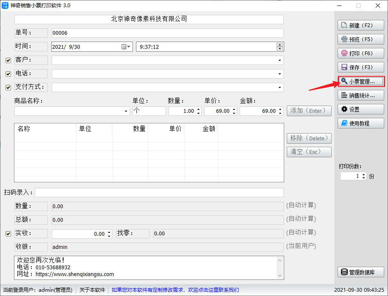Click the status bar date 2021-09-30 09:43:25

coord(359,290)
